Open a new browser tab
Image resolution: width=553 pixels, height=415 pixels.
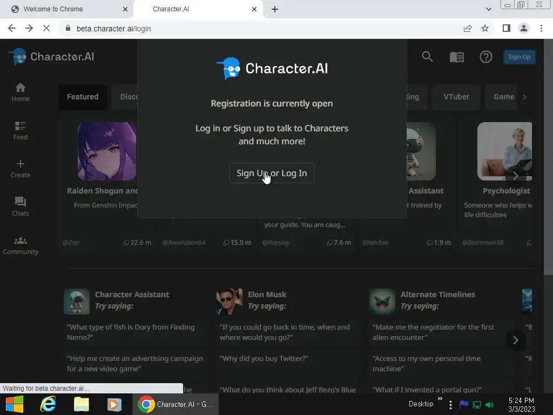click(x=275, y=9)
